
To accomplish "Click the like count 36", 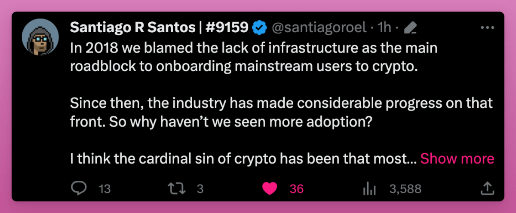I will coord(297,189).
